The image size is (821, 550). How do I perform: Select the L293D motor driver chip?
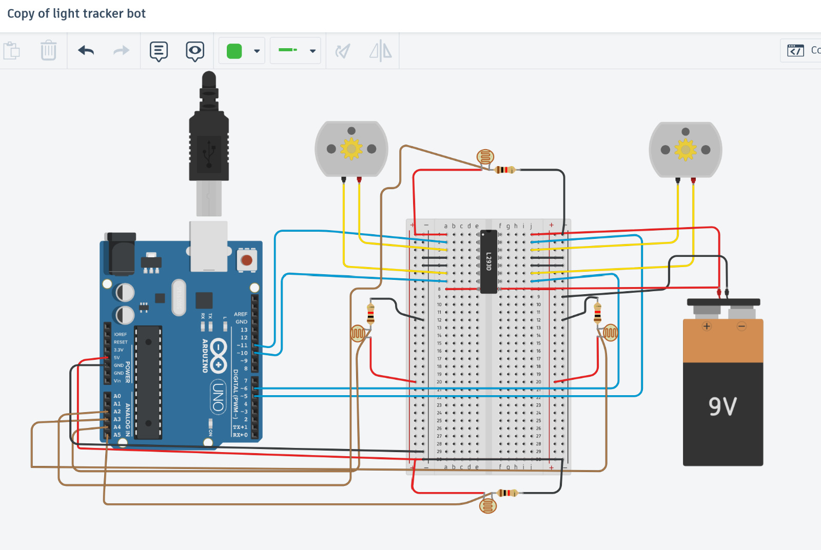(x=488, y=261)
